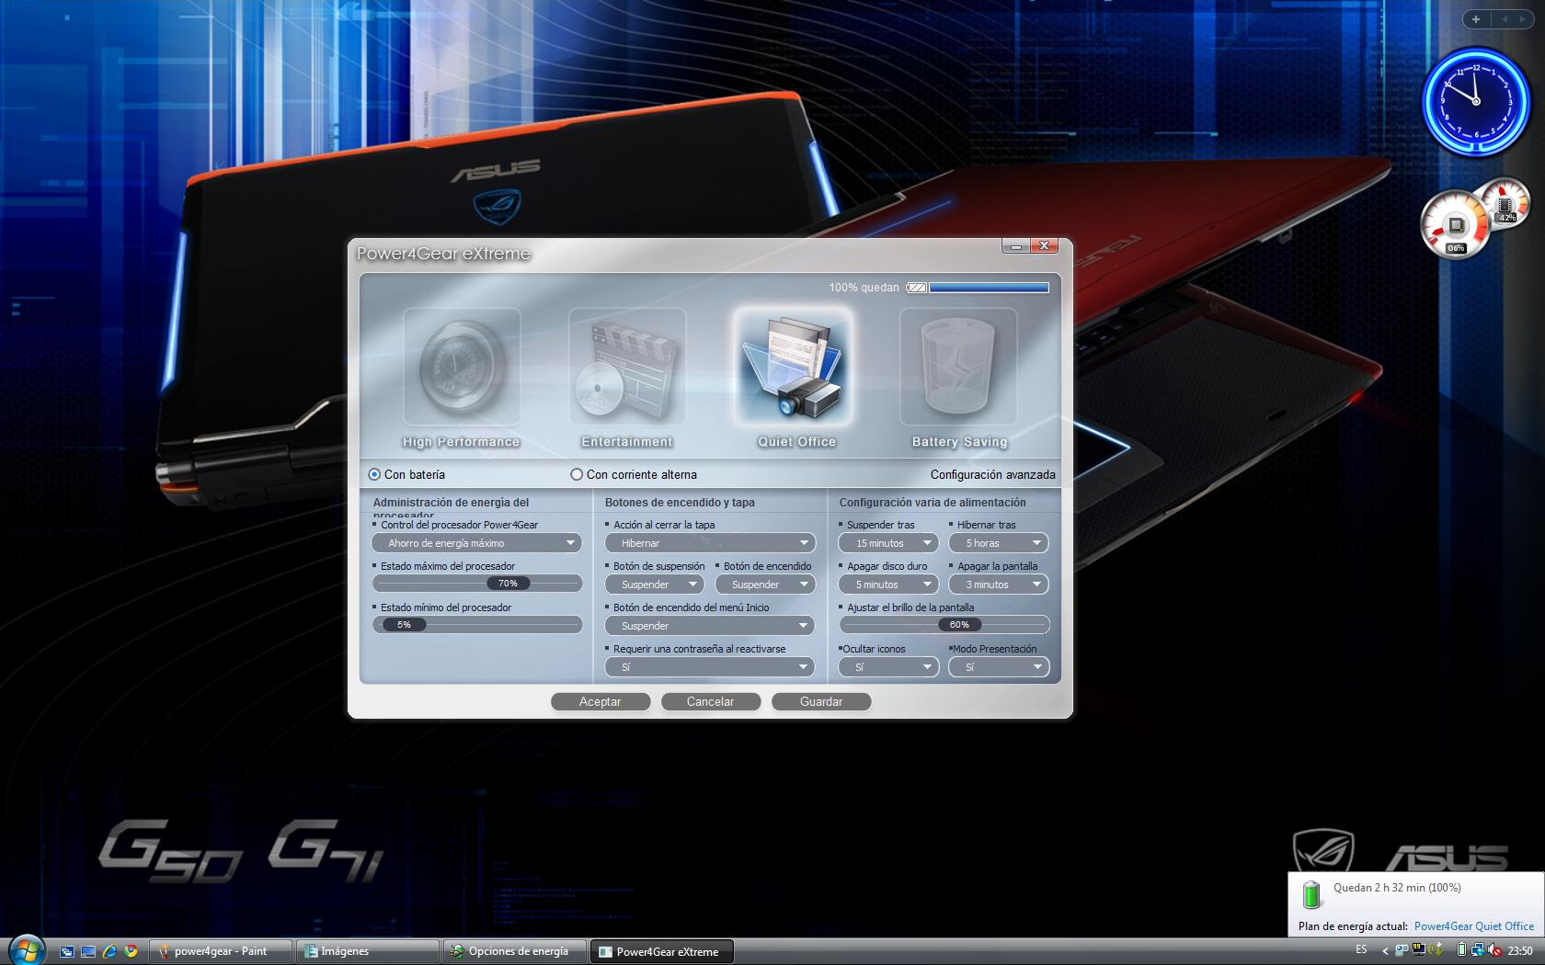Open the 'Suspender tras' time dropdown
The height and width of the screenshot is (965, 1545).
[x=887, y=543]
